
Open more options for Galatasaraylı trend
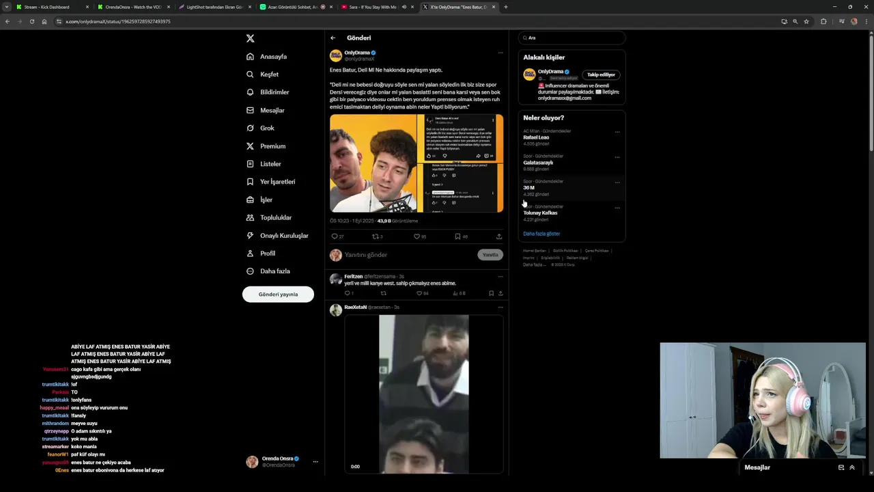pos(617,157)
